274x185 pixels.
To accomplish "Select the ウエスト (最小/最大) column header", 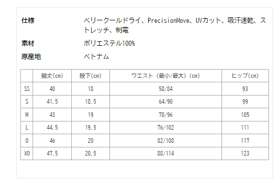I will coord(166,76).
